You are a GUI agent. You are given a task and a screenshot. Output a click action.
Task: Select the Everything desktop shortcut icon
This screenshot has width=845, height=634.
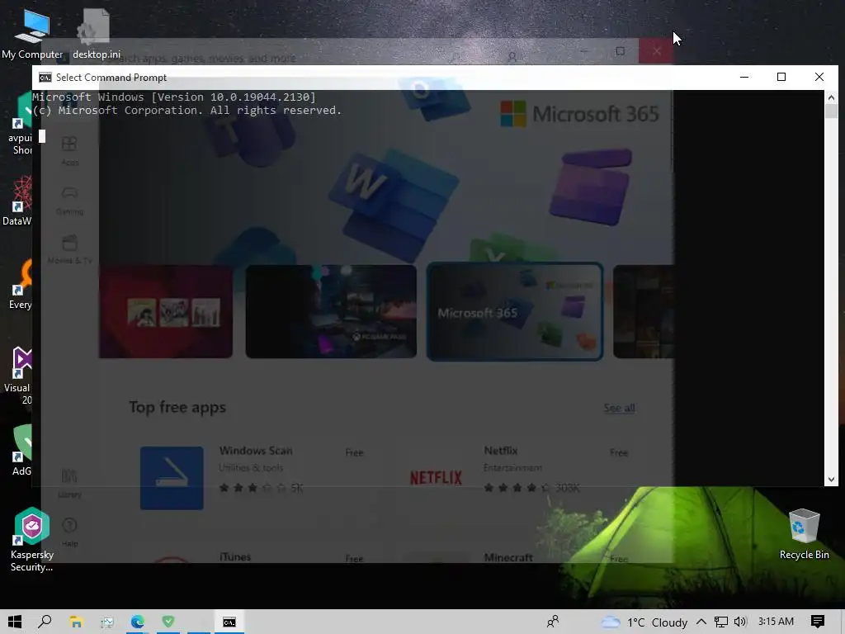20,285
